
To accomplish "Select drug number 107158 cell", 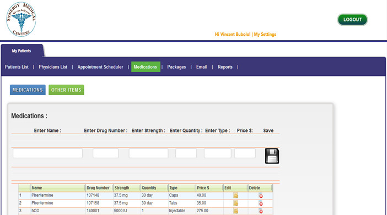I will coord(99,203).
